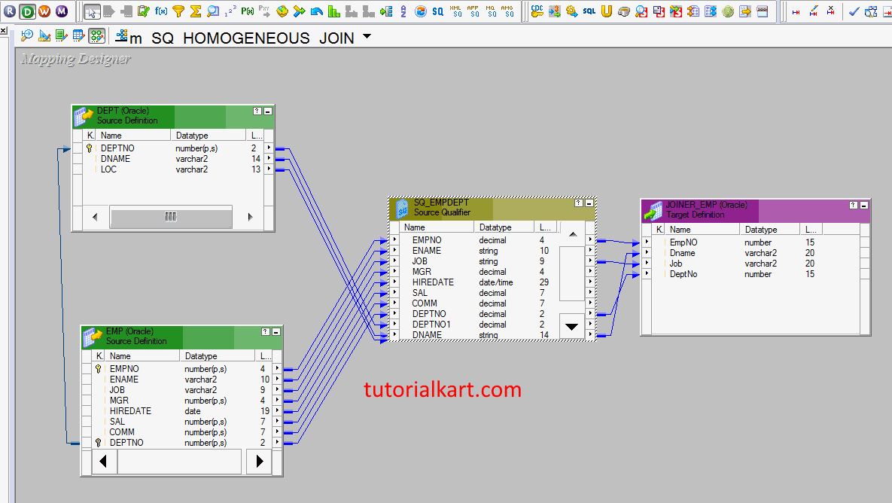Toggle the Mapping Designer tool button
The image size is (892, 503).
pyautogui.click(x=96, y=35)
